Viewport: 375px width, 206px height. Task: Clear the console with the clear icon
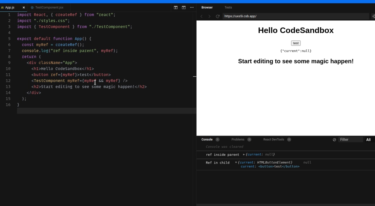pyautogui.click(x=334, y=140)
